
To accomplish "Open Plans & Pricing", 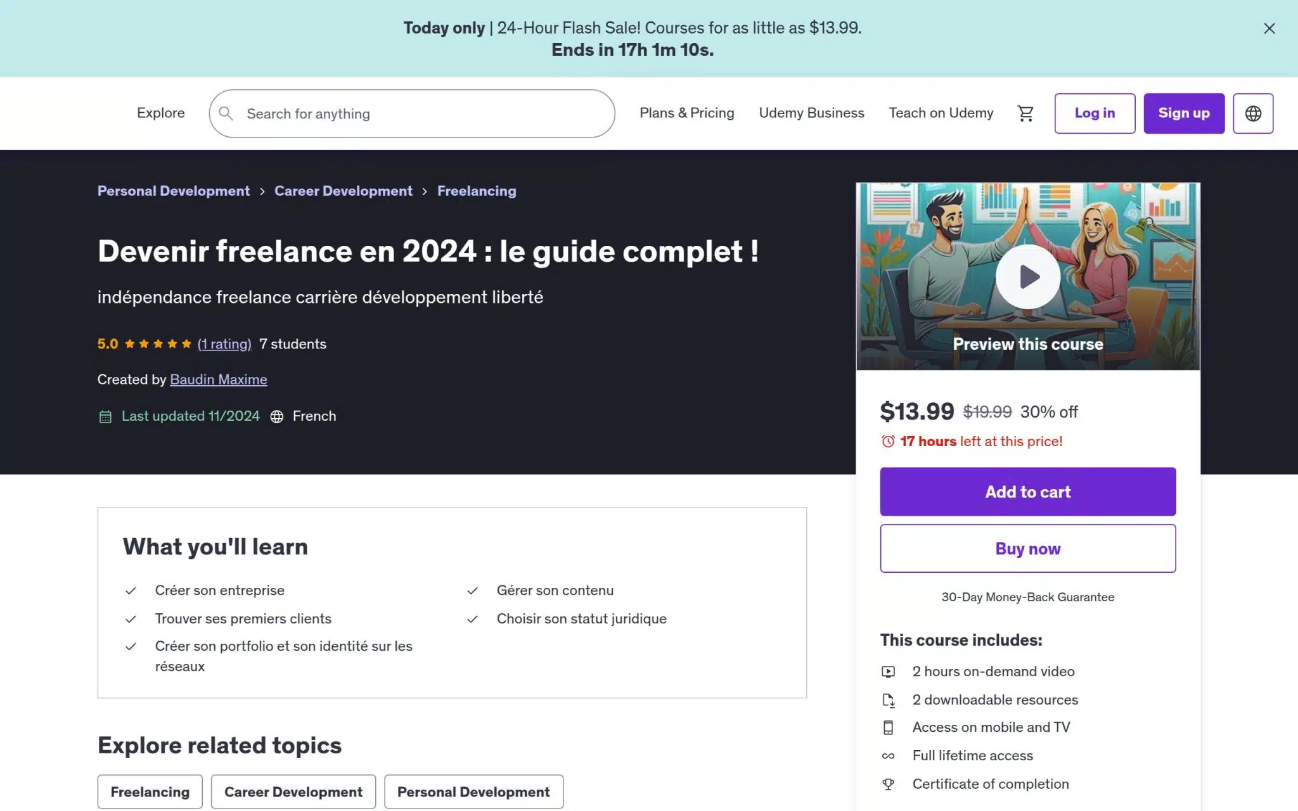I will (686, 113).
